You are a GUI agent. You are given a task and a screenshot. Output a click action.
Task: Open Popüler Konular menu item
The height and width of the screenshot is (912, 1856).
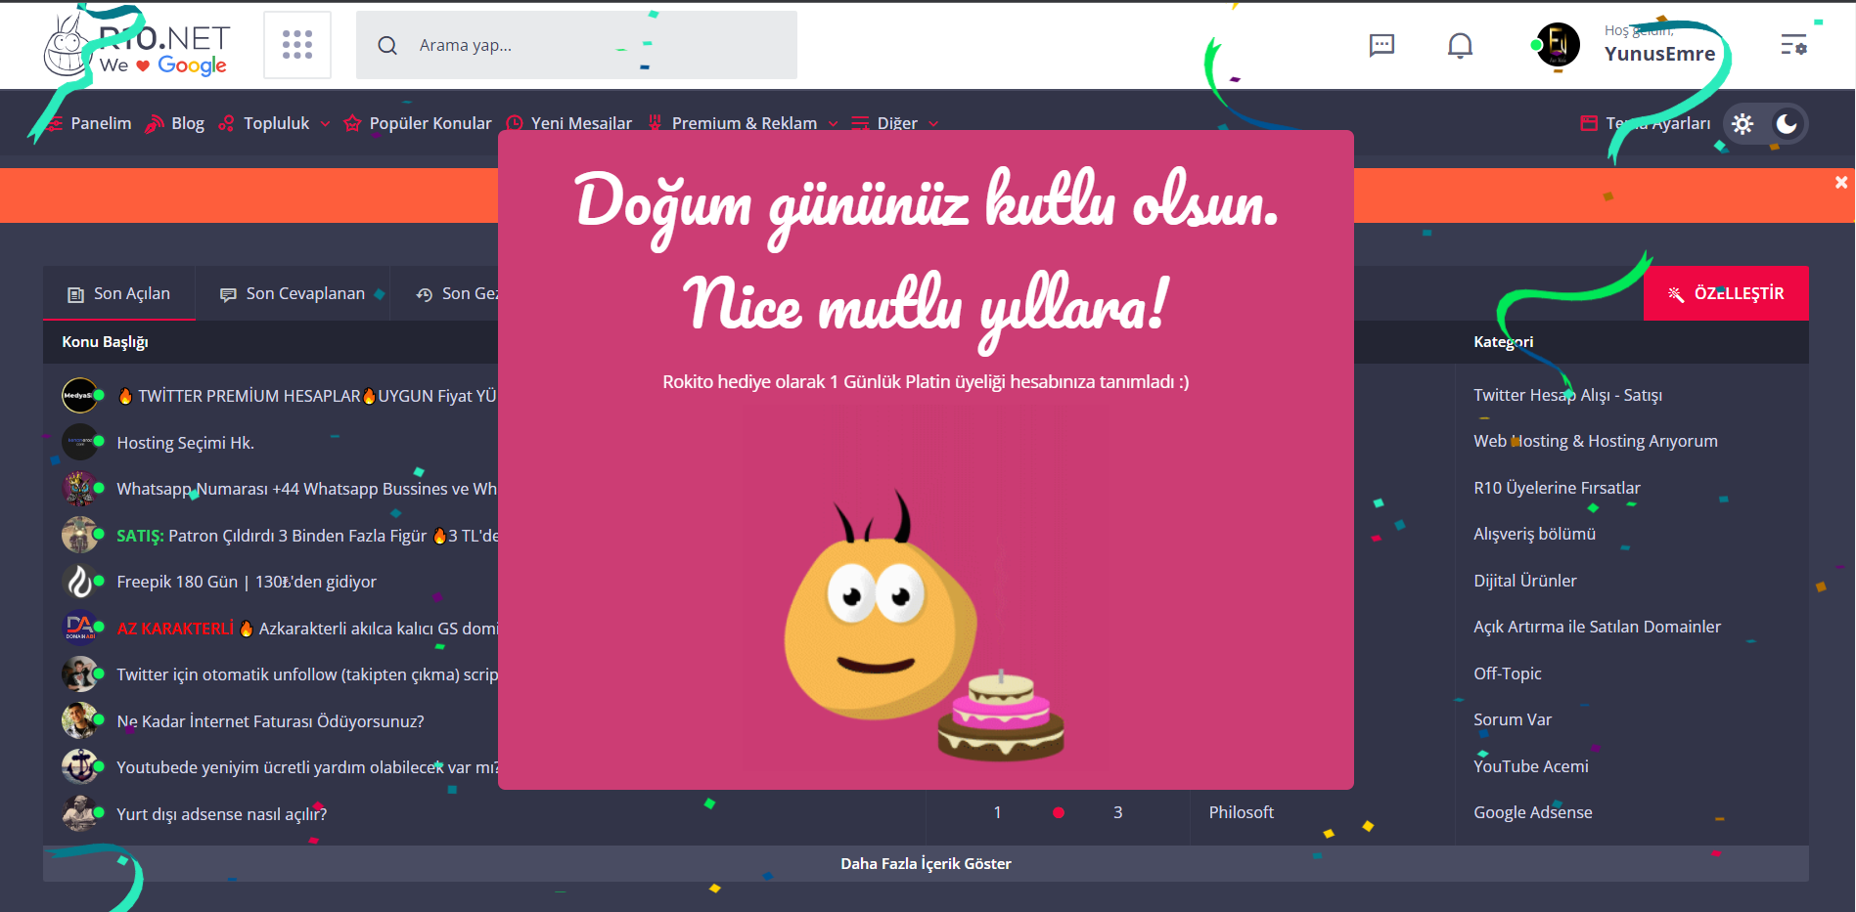tap(430, 124)
